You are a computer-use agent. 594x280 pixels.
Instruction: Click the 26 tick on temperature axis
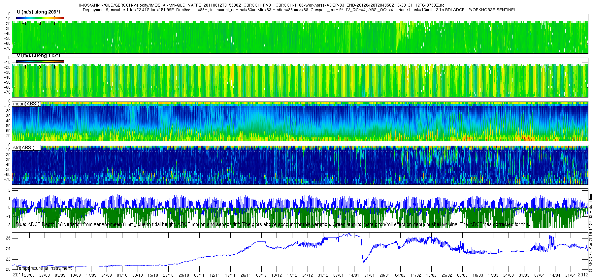8,238
